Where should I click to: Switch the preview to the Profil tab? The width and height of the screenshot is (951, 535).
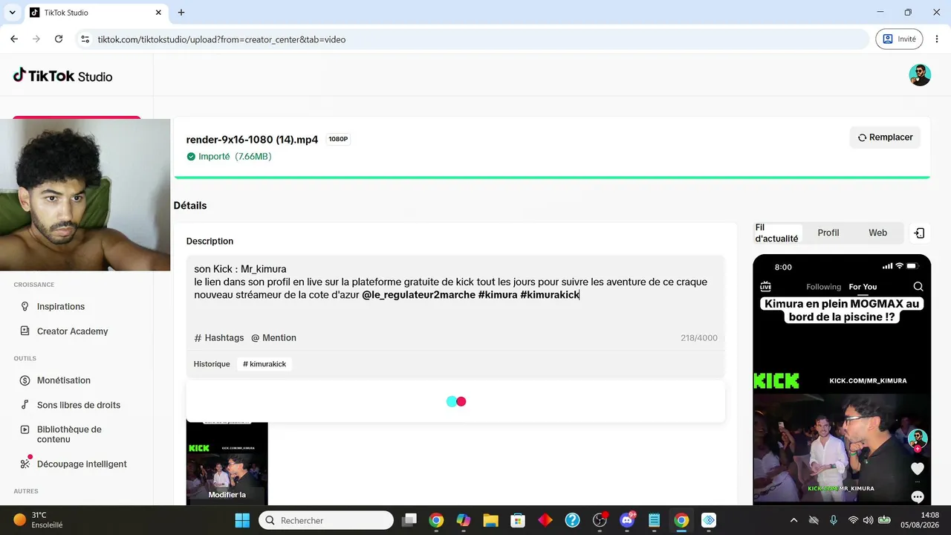(828, 233)
